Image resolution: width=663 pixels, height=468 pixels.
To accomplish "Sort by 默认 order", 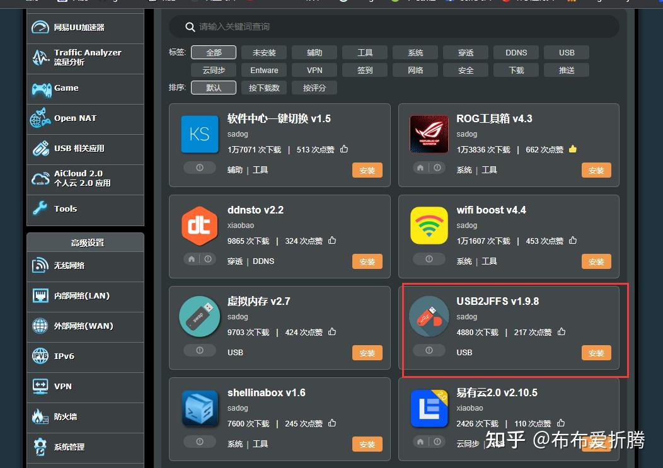I will [214, 88].
